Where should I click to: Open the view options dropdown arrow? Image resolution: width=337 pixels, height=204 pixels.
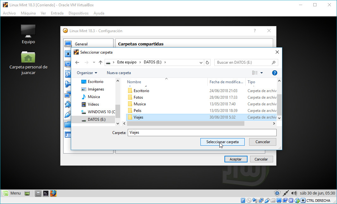(x=261, y=73)
